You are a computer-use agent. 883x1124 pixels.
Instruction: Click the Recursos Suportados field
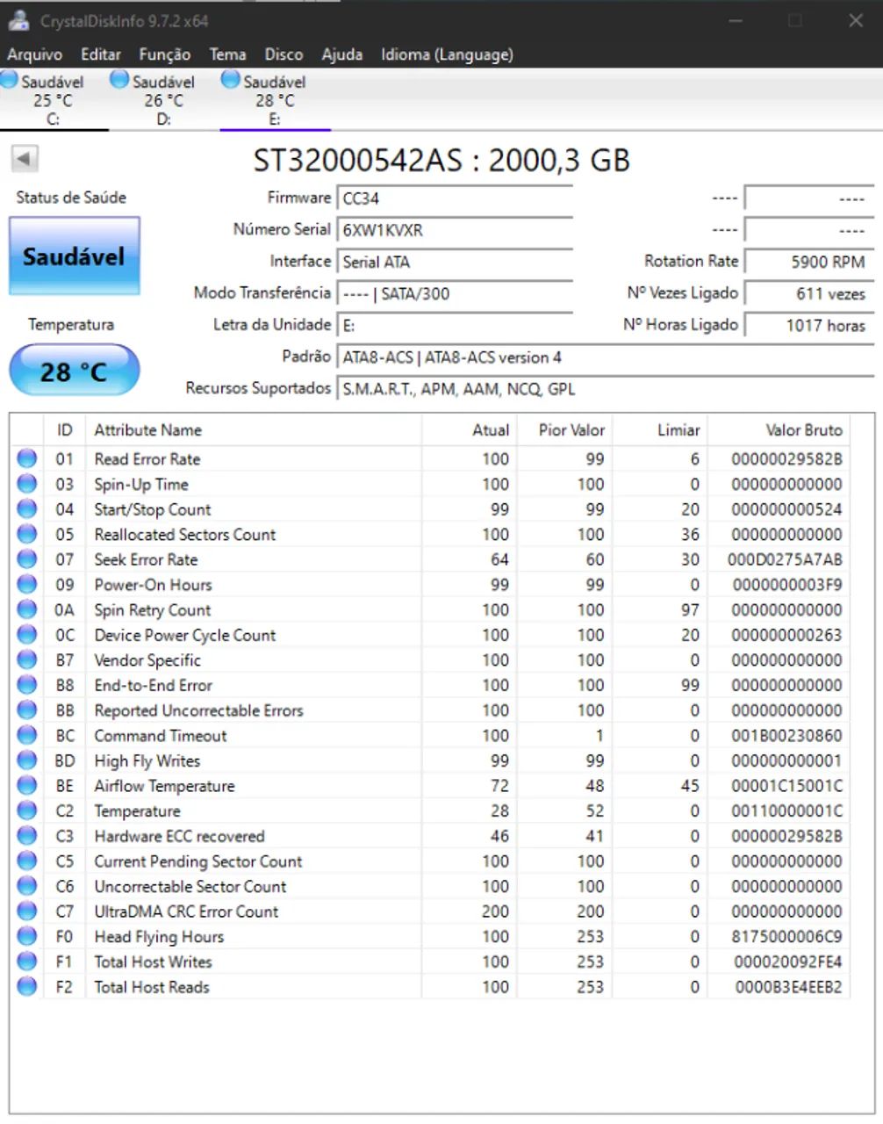click(606, 389)
